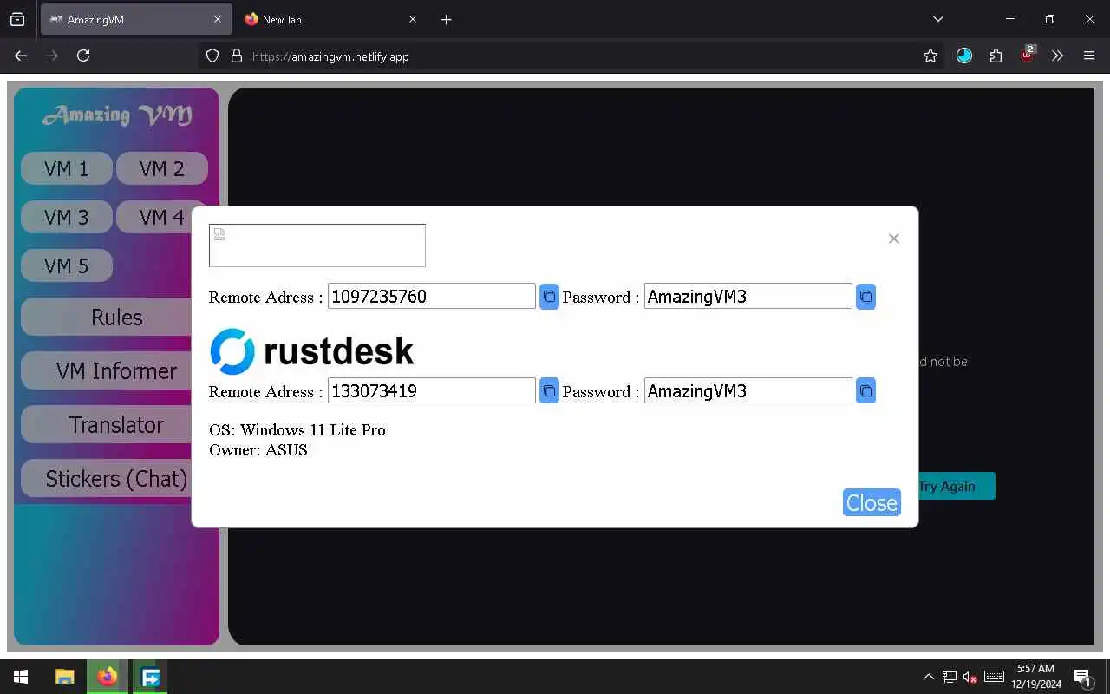This screenshot has width=1110, height=694.
Task: Open the Extensions puzzle icon
Action: 996,56
